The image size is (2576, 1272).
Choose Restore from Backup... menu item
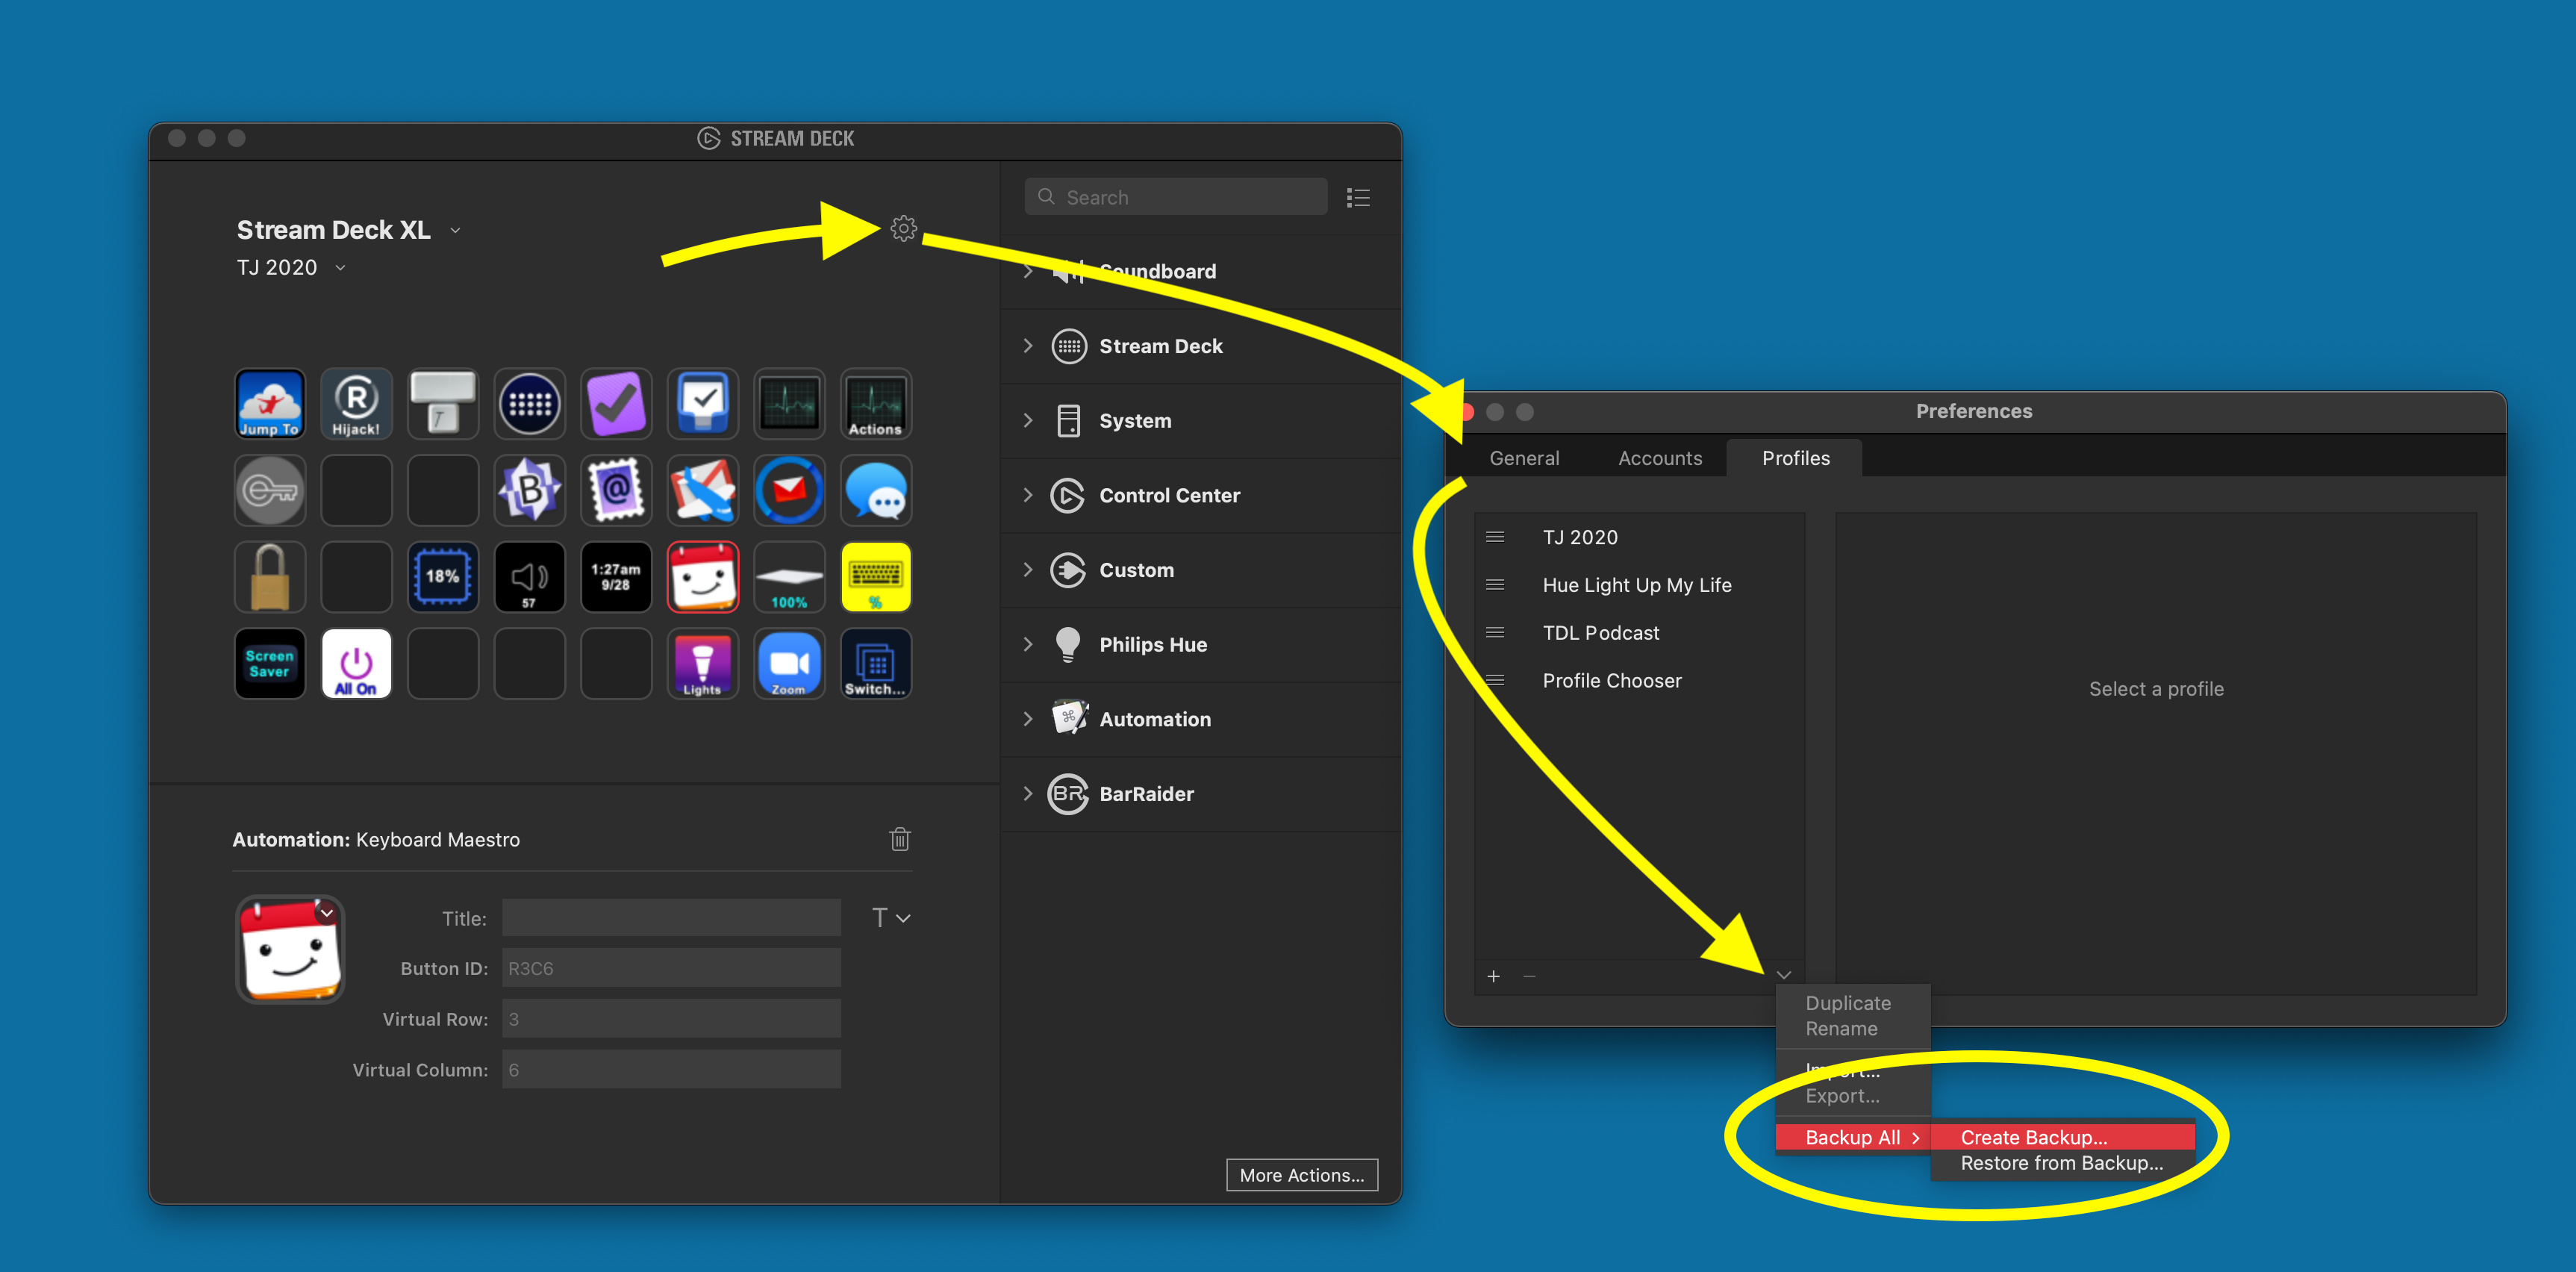coord(2062,1164)
